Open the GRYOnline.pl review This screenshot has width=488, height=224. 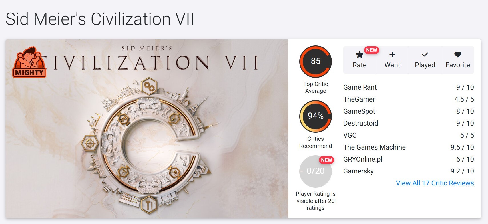[408, 159]
